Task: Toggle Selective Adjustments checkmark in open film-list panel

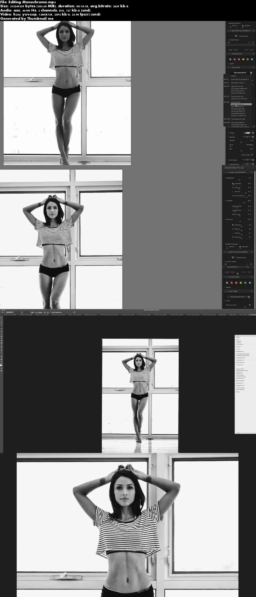Action: [x=230, y=31]
